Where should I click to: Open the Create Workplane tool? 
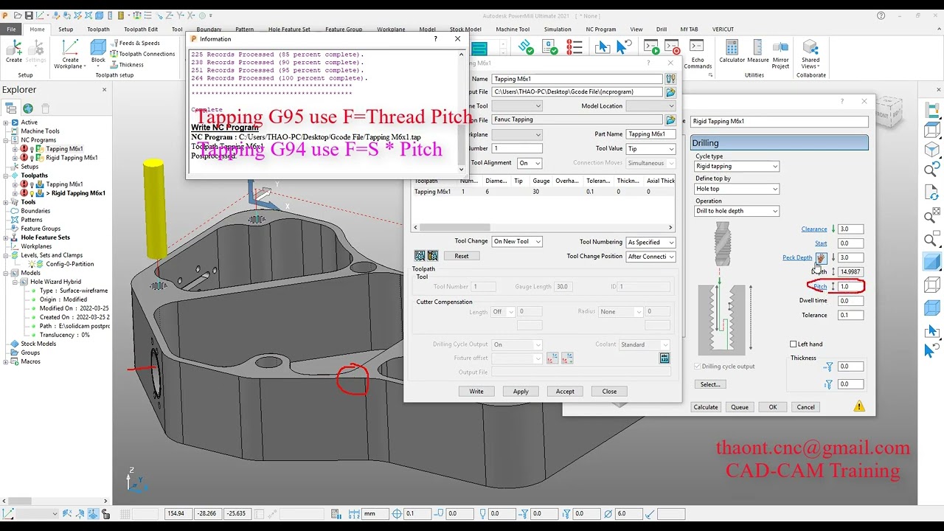70,54
